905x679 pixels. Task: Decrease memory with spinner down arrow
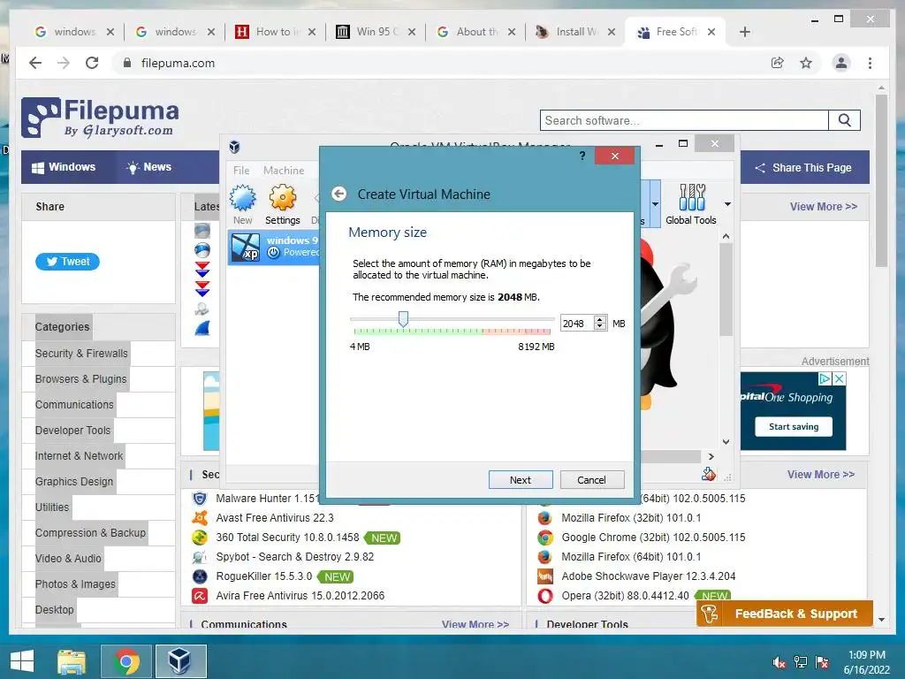click(600, 327)
